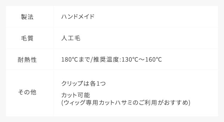Click the 耐熱性 row label
The image size is (224, 122).
click(27, 60)
